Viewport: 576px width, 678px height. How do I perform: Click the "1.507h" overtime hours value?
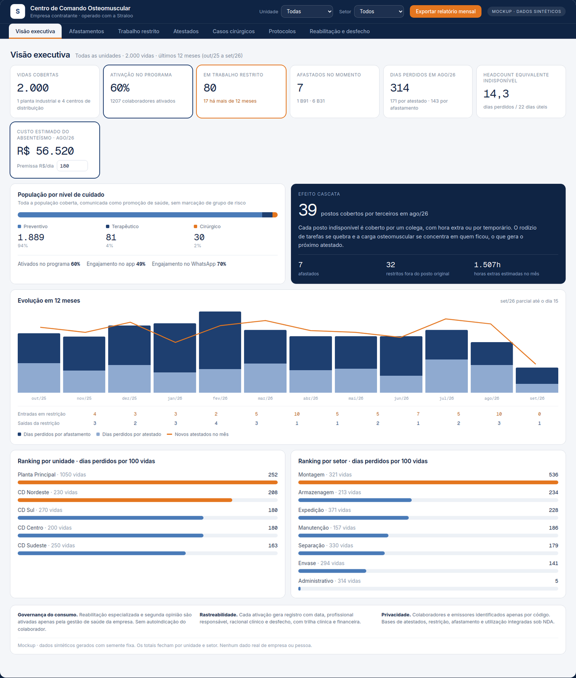point(487,265)
